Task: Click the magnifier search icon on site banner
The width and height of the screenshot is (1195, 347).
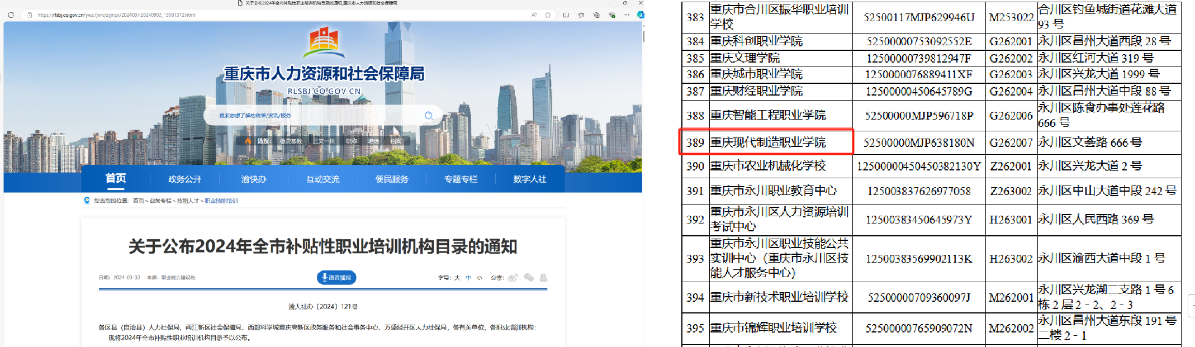Action: coord(429,116)
